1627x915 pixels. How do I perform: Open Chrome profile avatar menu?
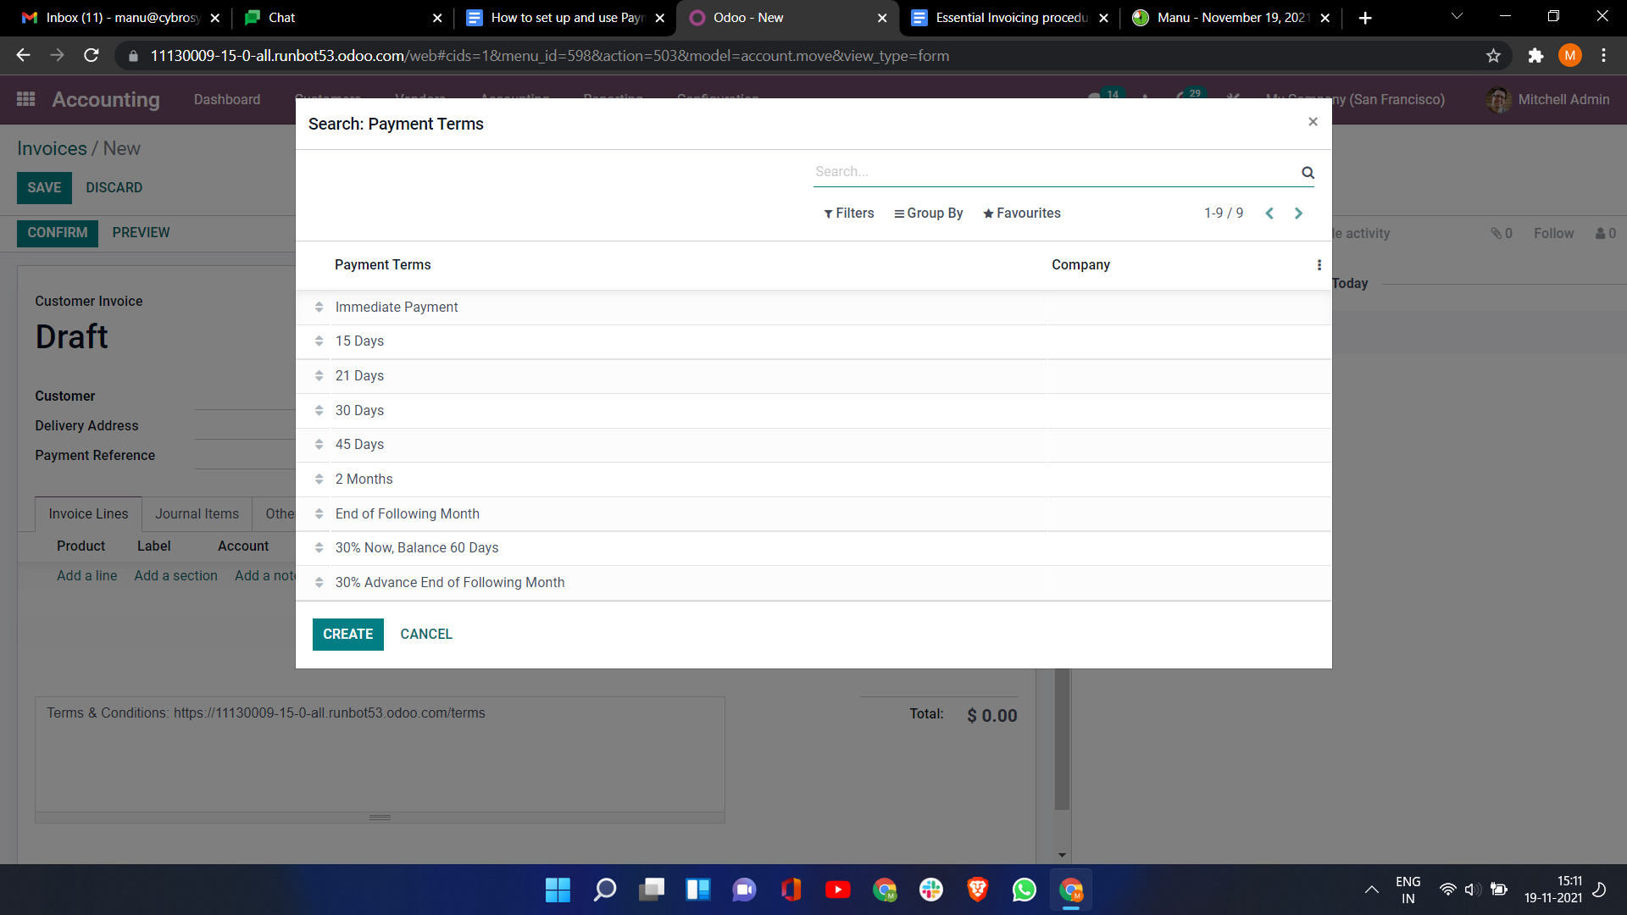point(1569,56)
